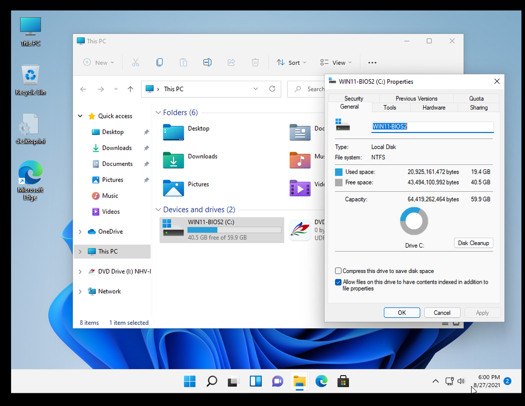525x406 pixels.
Task: Open the Windows Start button
Action: tap(189, 381)
